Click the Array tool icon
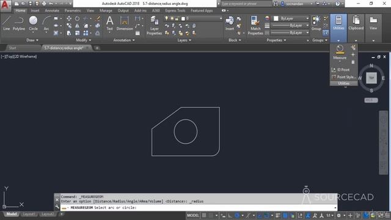This screenshot has height=220, width=391. click(86, 33)
